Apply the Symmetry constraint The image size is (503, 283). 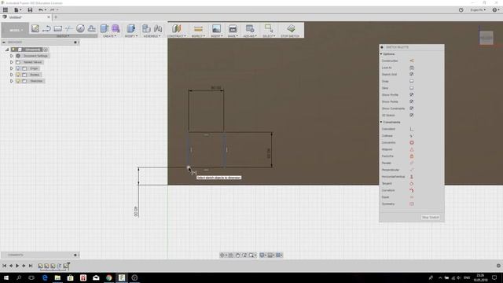click(412, 204)
